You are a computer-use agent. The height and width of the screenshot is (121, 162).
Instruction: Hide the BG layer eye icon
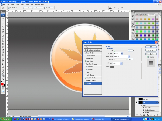coord(136,102)
